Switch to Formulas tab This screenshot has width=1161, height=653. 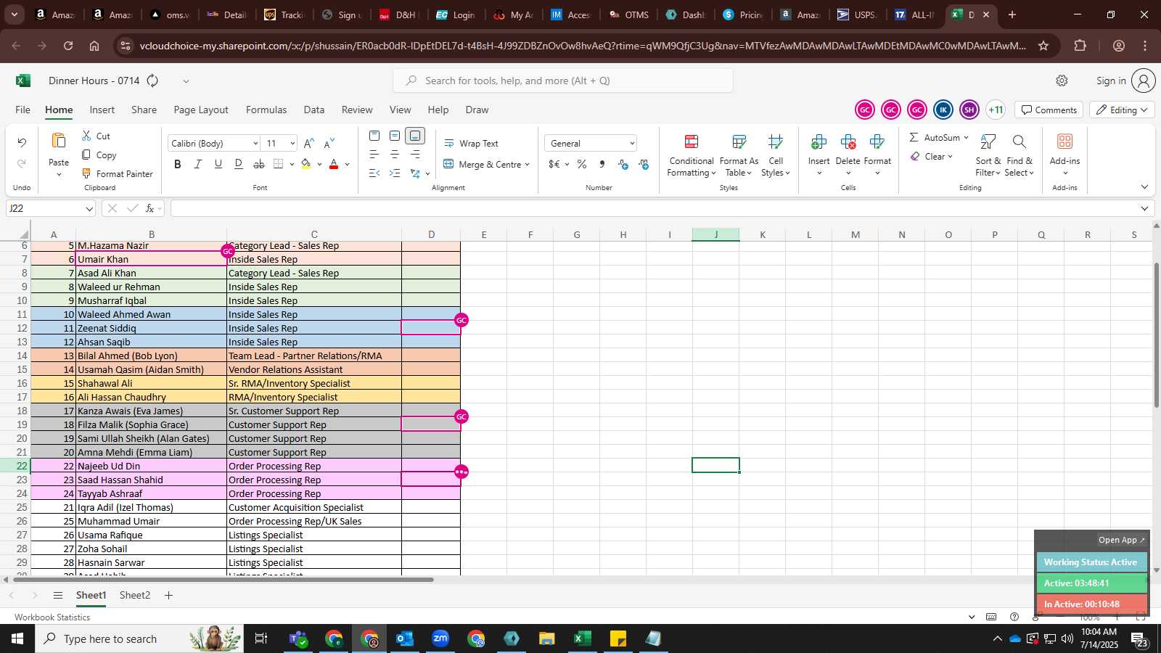(x=266, y=110)
